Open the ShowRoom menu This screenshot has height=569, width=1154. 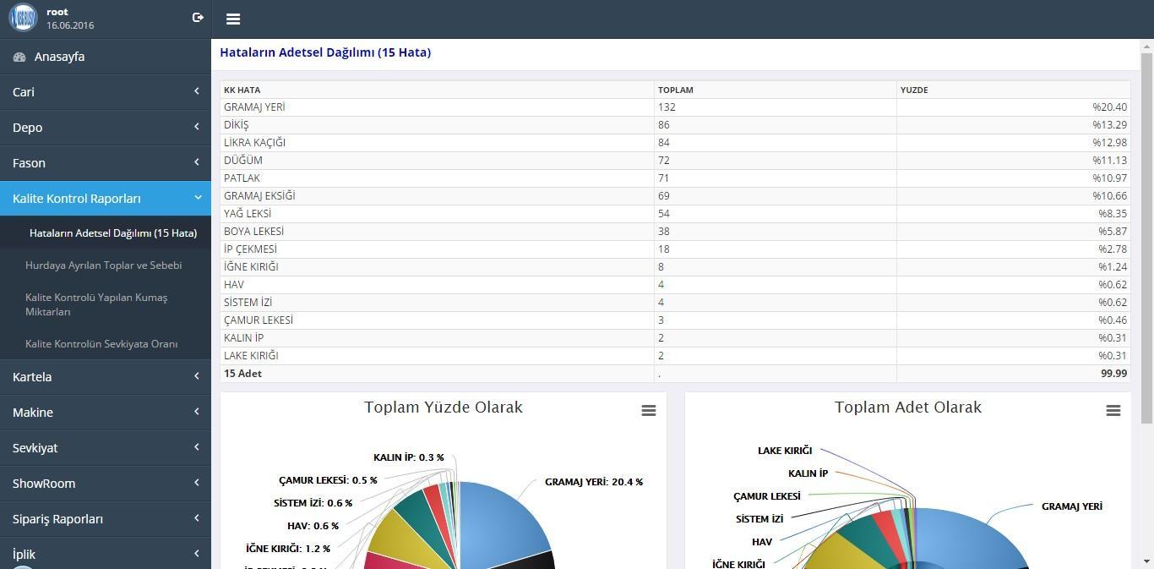(106, 483)
